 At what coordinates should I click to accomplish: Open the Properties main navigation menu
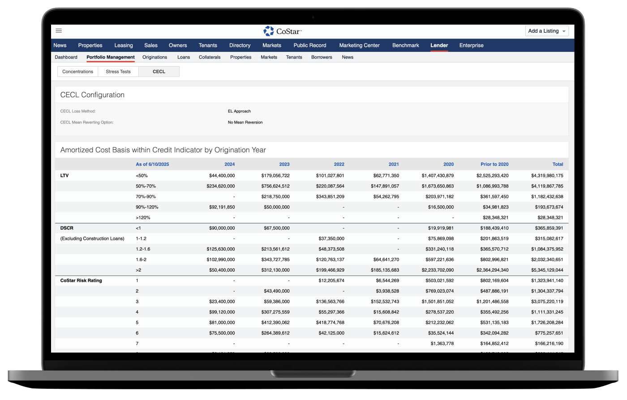[90, 45]
